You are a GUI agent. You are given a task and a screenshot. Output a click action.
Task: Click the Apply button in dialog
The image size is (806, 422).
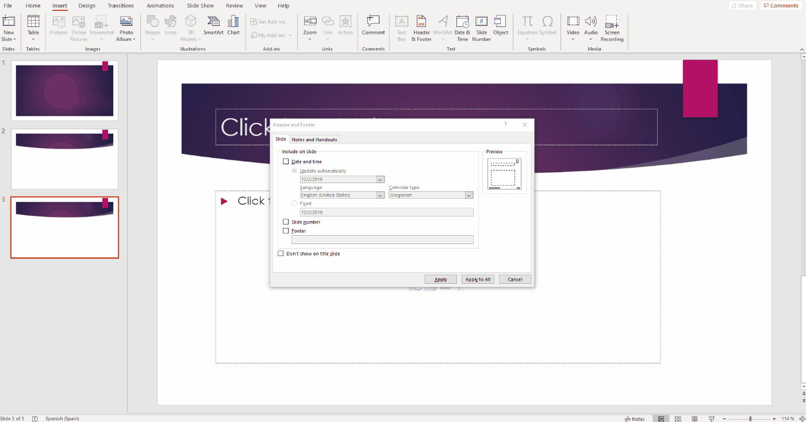pyautogui.click(x=441, y=280)
